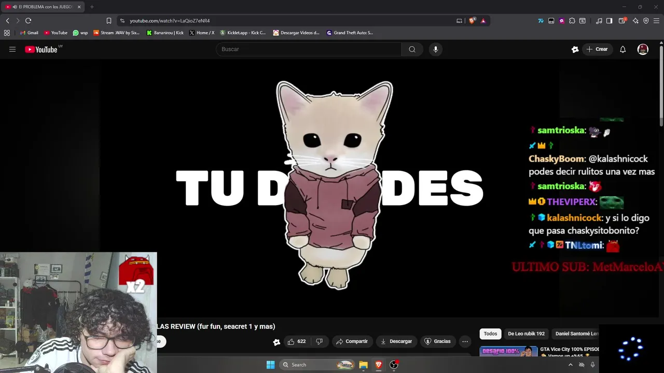This screenshot has height=373, width=664.
Task: Click the Windows taskbar Search box
Action: [x=317, y=365]
